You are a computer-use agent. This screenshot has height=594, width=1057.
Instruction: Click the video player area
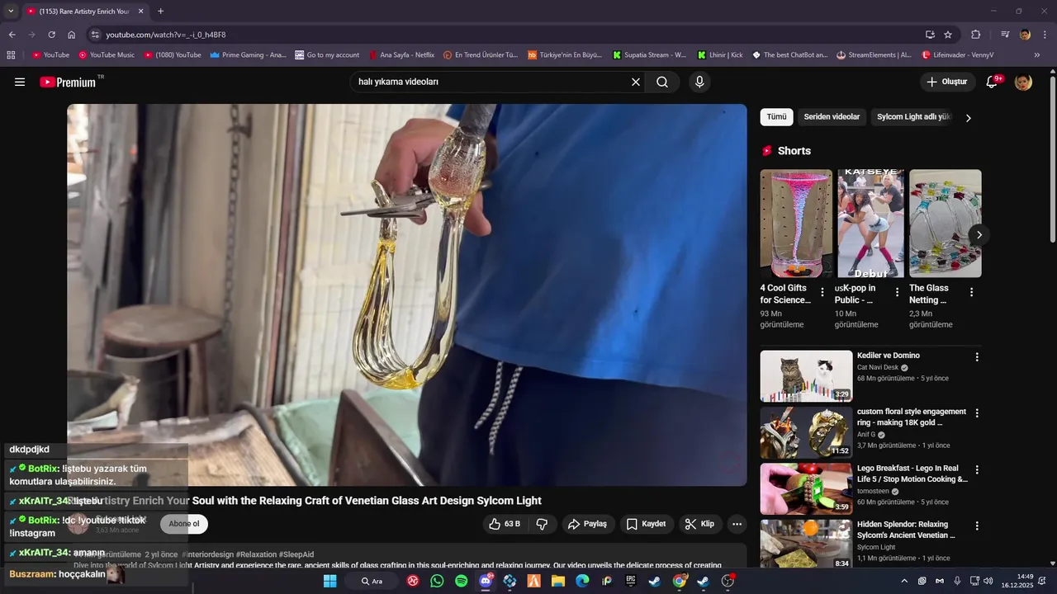coord(407,295)
